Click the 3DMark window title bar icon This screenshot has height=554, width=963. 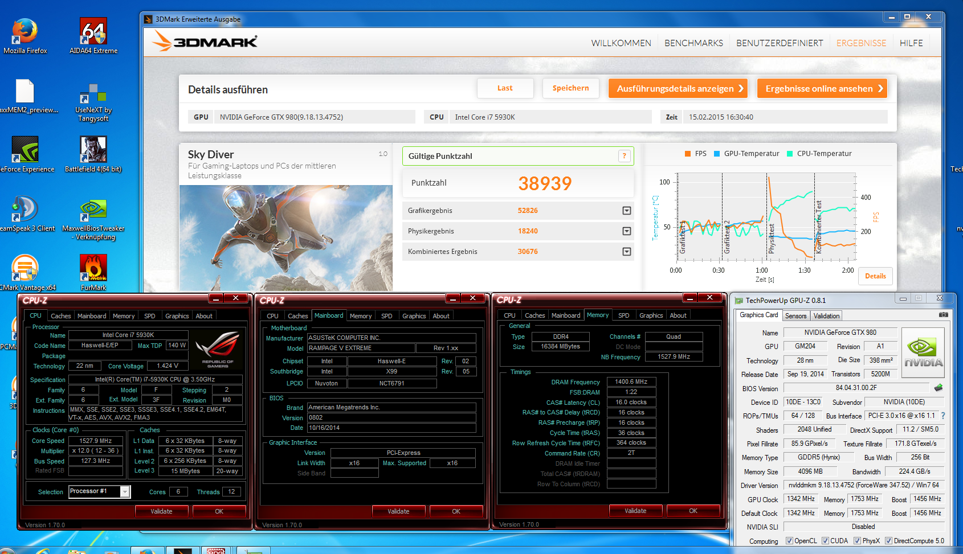point(148,19)
